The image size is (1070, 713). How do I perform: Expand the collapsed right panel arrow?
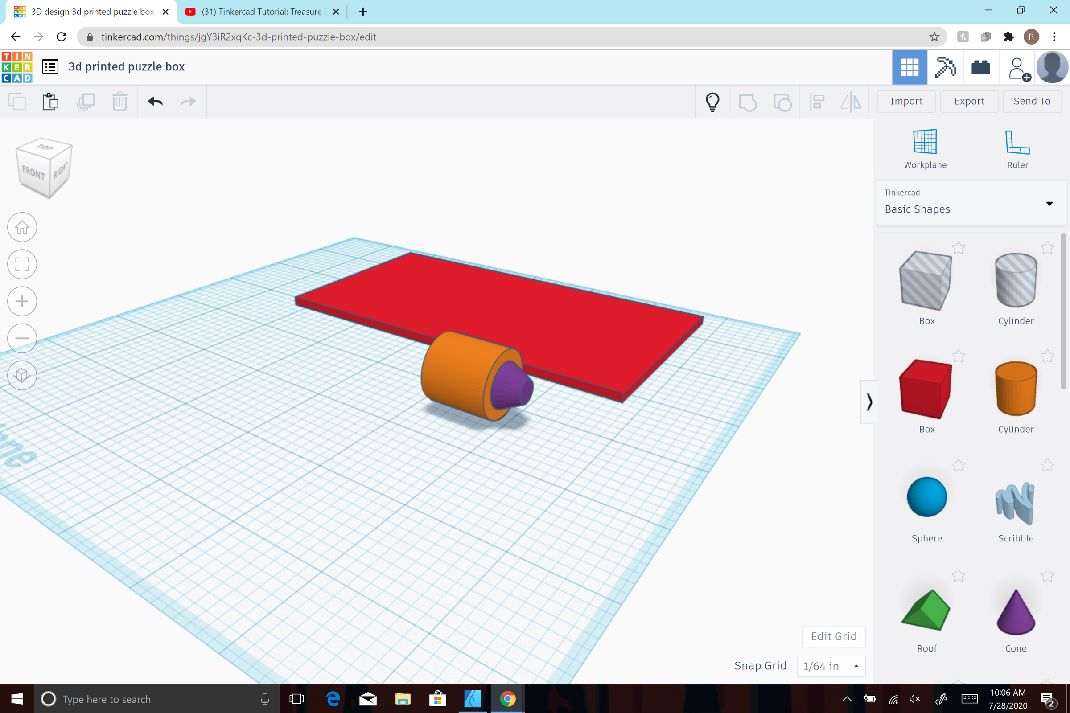click(x=869, y=402)
